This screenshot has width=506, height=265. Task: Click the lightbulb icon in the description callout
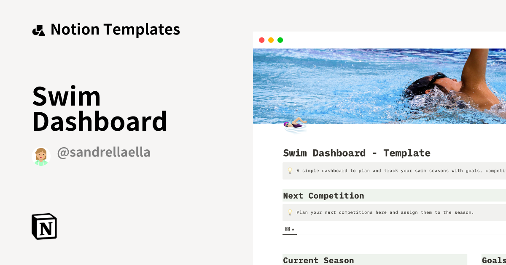[x=289, y=171]
